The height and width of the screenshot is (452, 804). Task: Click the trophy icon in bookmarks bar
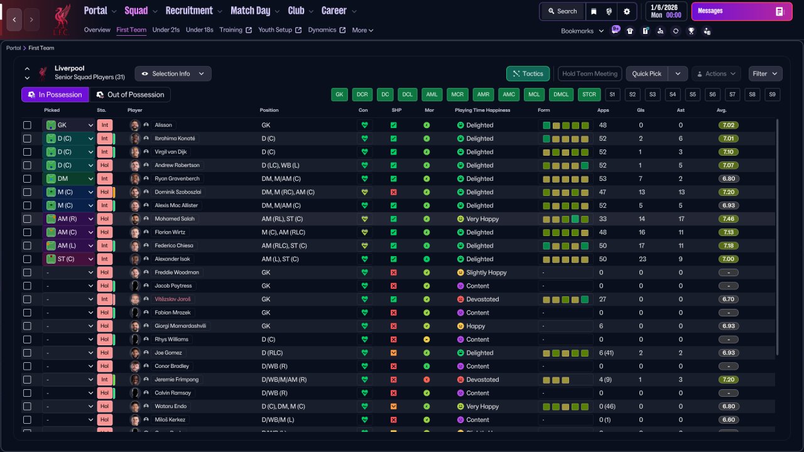click(x=691, y=31)
